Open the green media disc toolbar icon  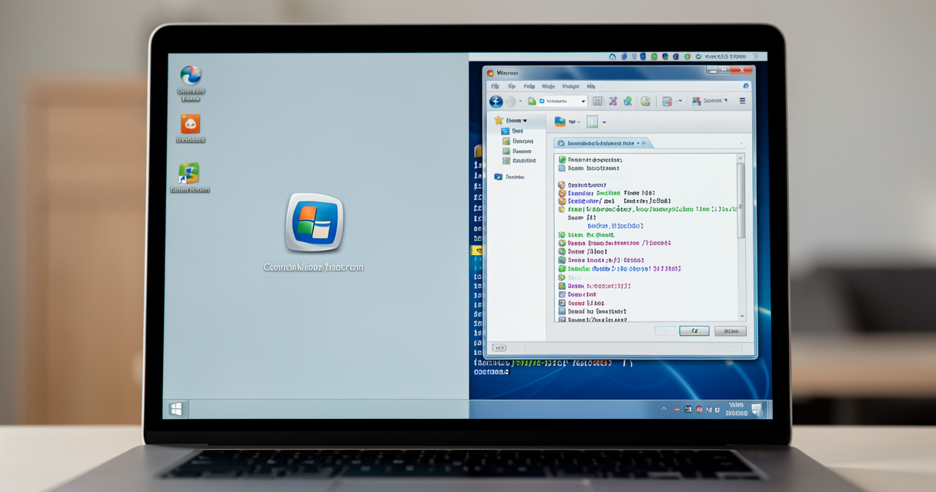click(646, 101)
